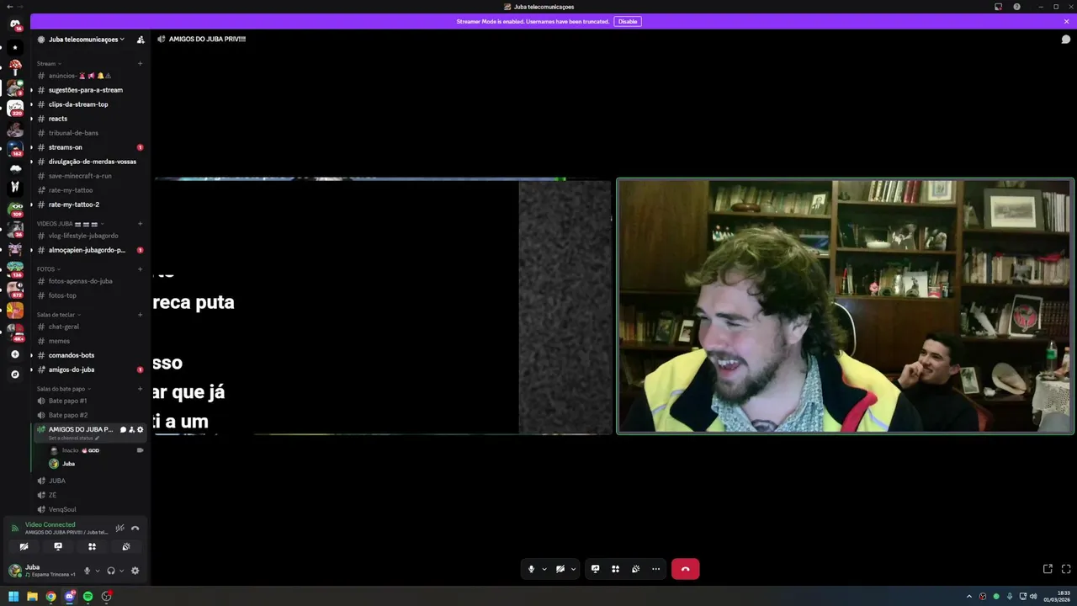Open the clips-da-stream-top channel

[x=90, y=104]
